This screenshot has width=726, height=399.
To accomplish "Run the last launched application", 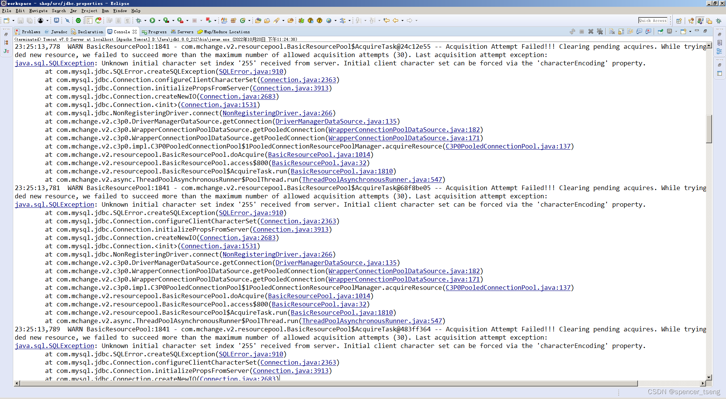I will point(153,20).
